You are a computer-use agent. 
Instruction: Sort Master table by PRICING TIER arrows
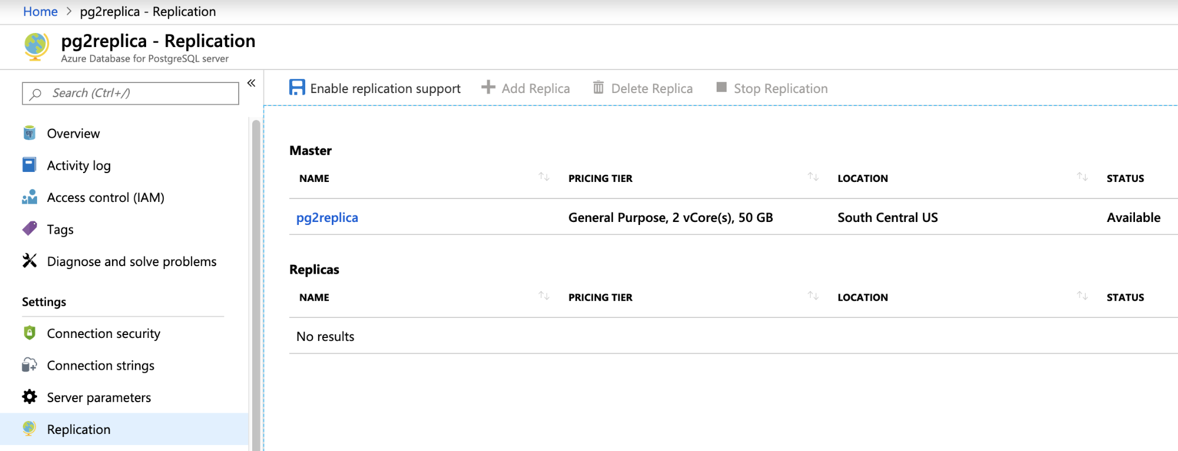coord(813,177)
